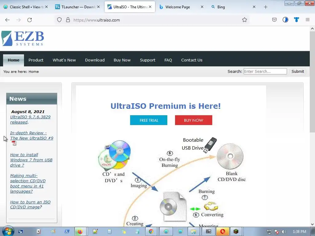This screenshot has height=236, width=315.
Task: Open PowerShell from the taskbar
Action: 67,232
